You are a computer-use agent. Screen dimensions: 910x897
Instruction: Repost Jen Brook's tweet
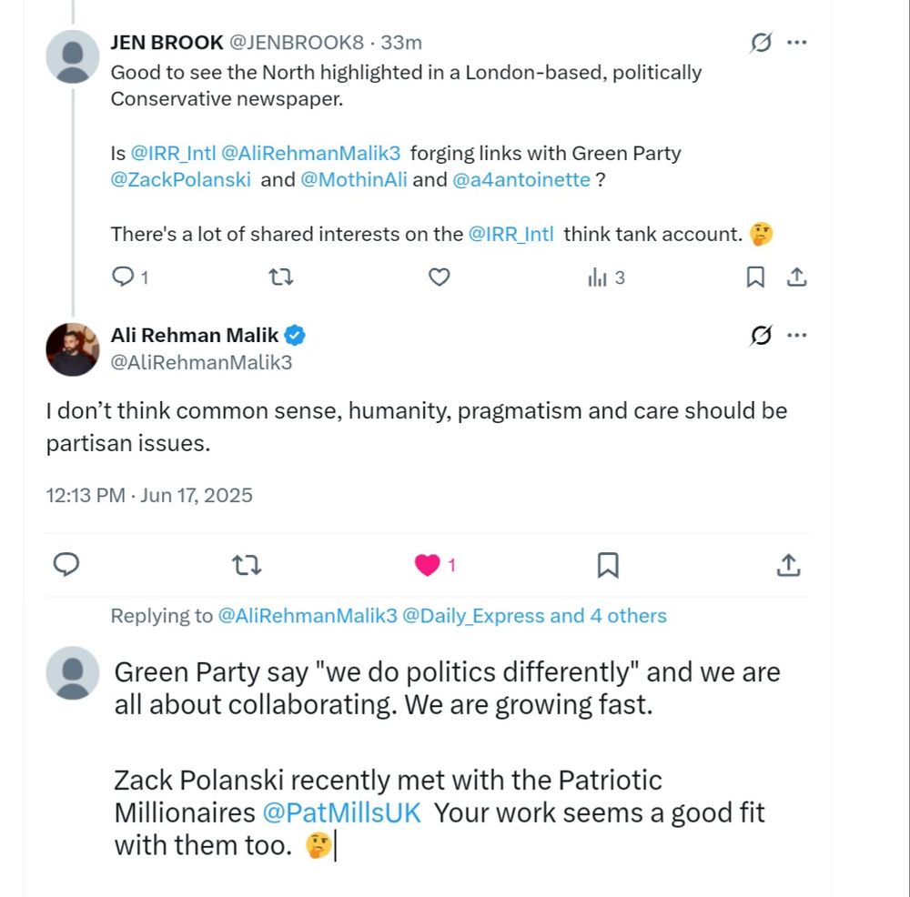point(282,277)
